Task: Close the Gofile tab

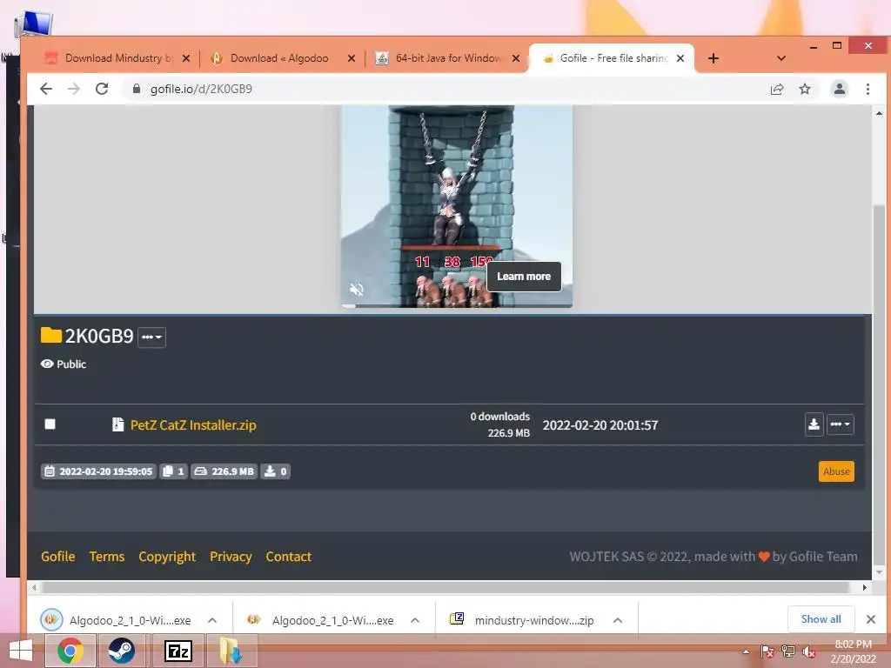Action: click(680, 58)
